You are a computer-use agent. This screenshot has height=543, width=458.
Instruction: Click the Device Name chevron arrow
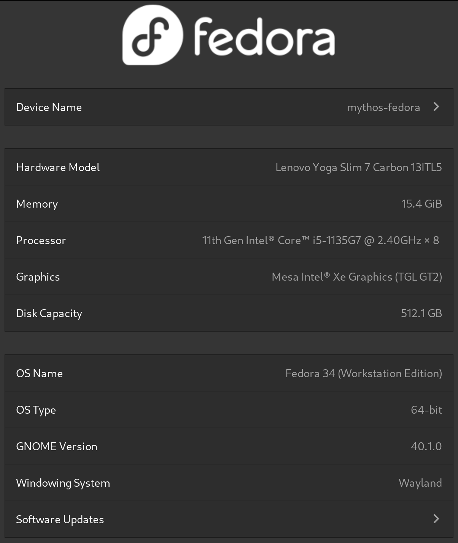point(436,107)
